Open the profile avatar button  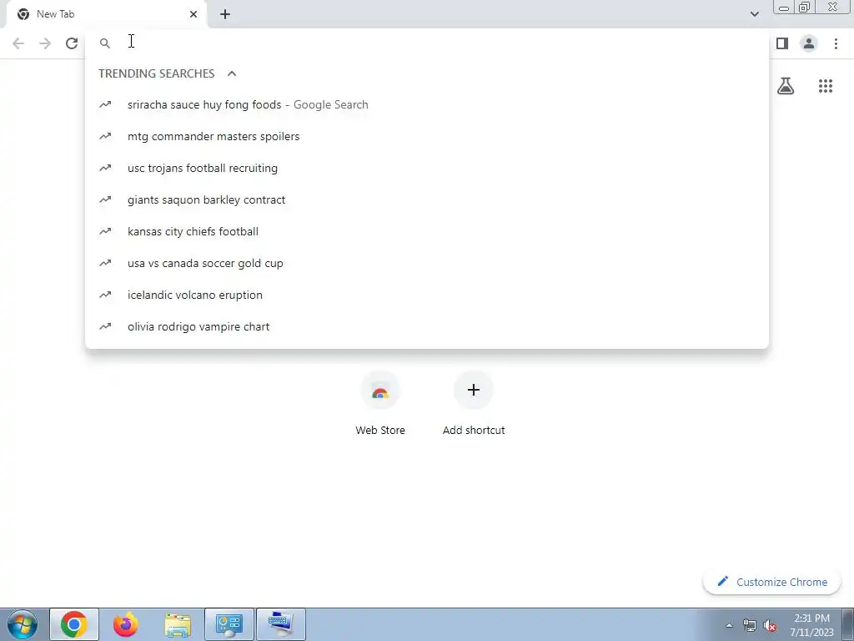(x=809, y=43)
